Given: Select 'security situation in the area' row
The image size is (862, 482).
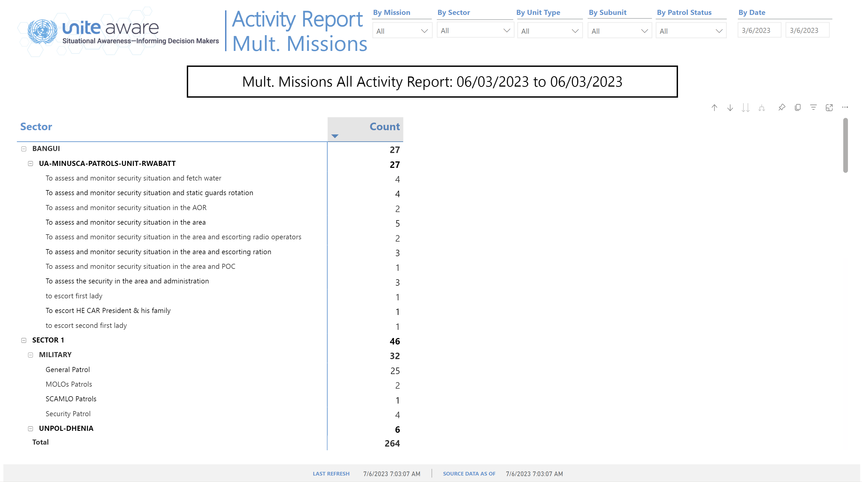Looking at the screenshot, I should pyautogui.click(x=210, y=222).
